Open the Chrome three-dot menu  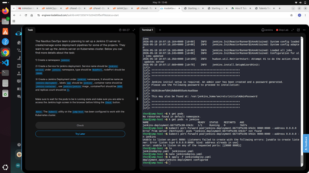tap(305, 15)
